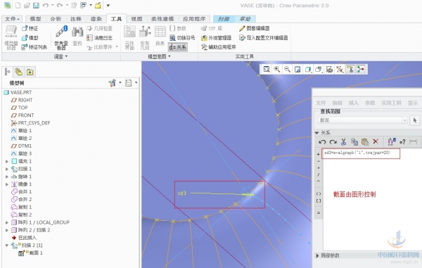Click the refit view icon
Image resolution: width=422 pixels, height=268 pixels.
click(267, 70)
